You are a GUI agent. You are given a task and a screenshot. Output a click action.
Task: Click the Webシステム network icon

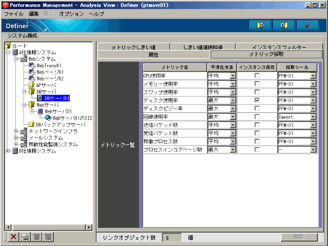24,59
